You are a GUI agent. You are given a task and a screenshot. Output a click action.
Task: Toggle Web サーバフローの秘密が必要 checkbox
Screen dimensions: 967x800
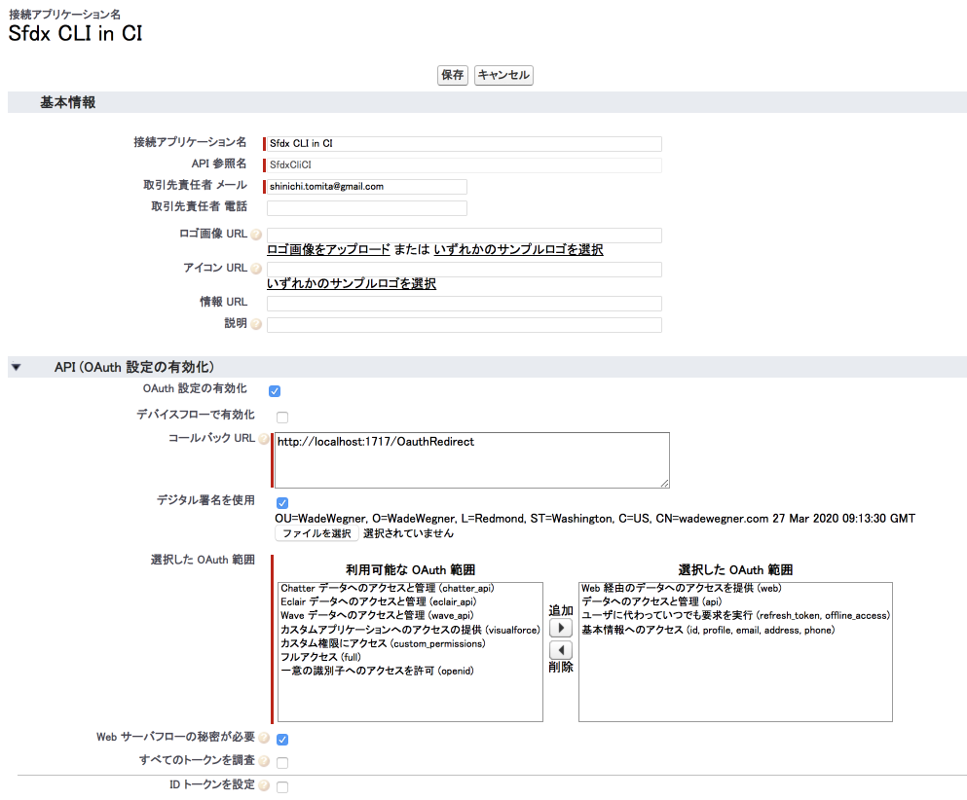tap(282, 740)
